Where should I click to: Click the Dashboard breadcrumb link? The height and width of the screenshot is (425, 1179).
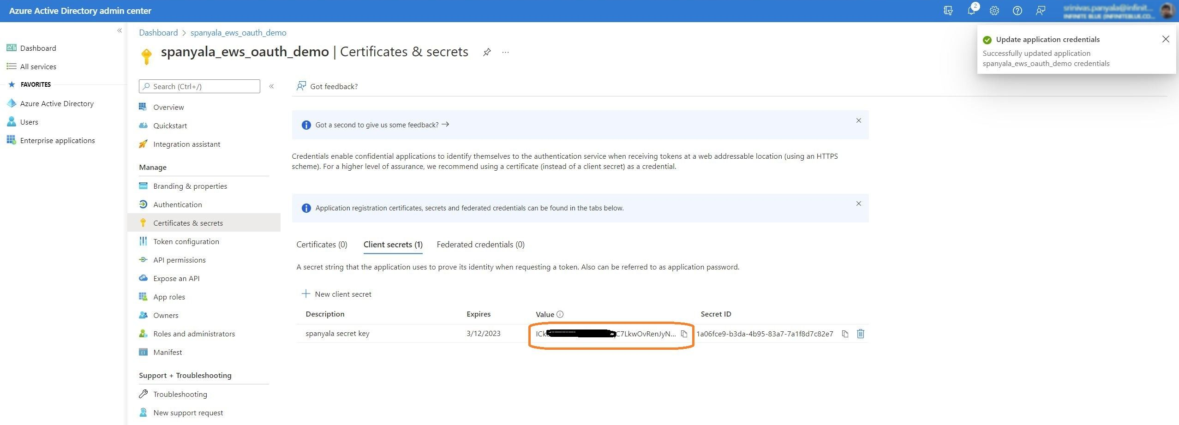(158, 33)
